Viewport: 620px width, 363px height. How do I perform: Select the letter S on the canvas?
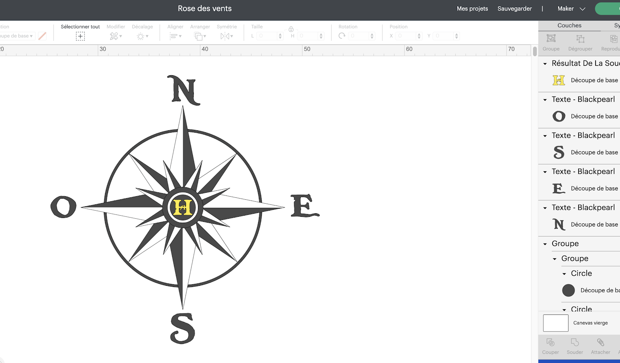183,328
